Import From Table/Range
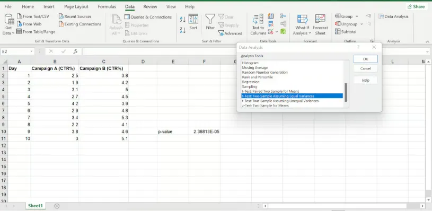This screenshot has height=211, width=432. [x=36, y=32]
